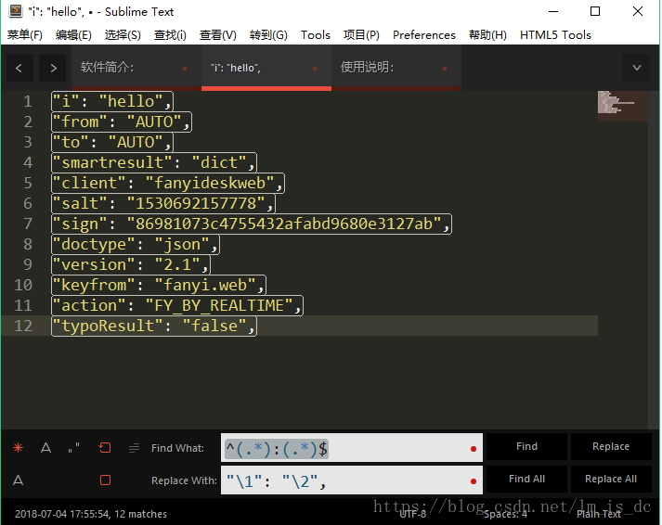The image size is (662, 525).
Task: Open 查看(V) menu
Action: [x=218, y=34]
